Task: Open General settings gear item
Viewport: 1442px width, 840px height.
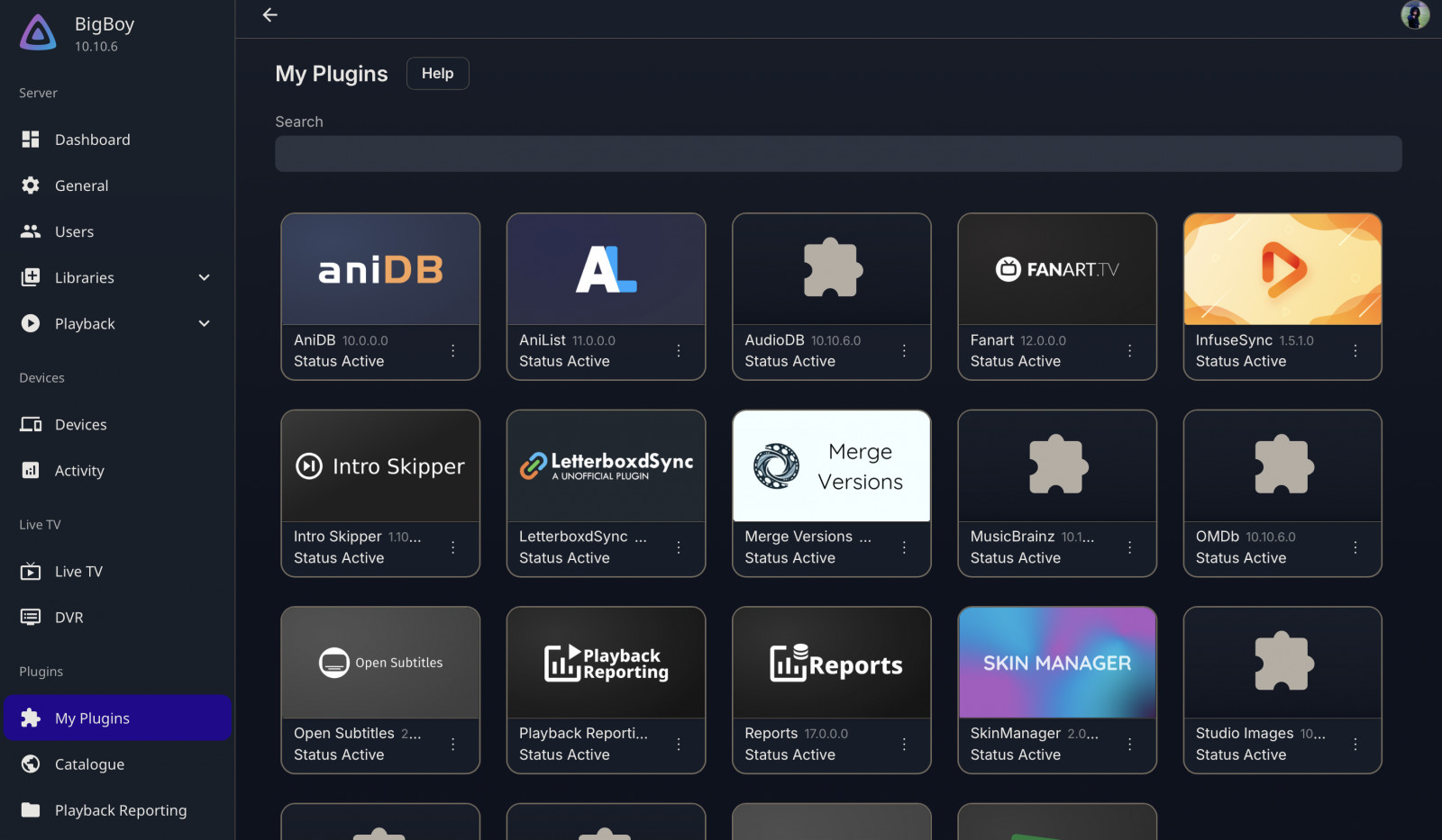Action: pos(81,185)
